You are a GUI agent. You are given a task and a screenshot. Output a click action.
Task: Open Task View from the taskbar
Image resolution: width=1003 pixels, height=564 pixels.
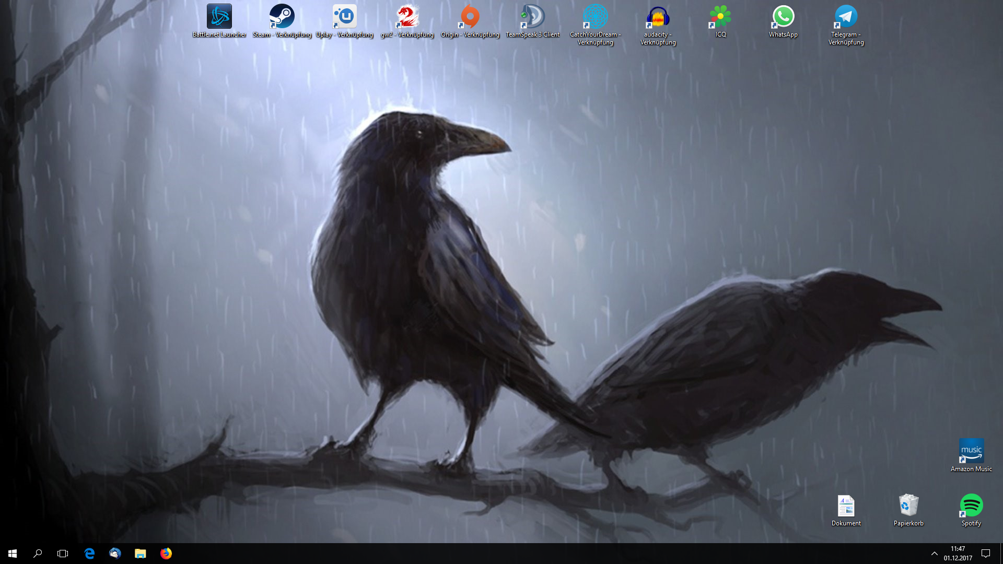(63, 554)
